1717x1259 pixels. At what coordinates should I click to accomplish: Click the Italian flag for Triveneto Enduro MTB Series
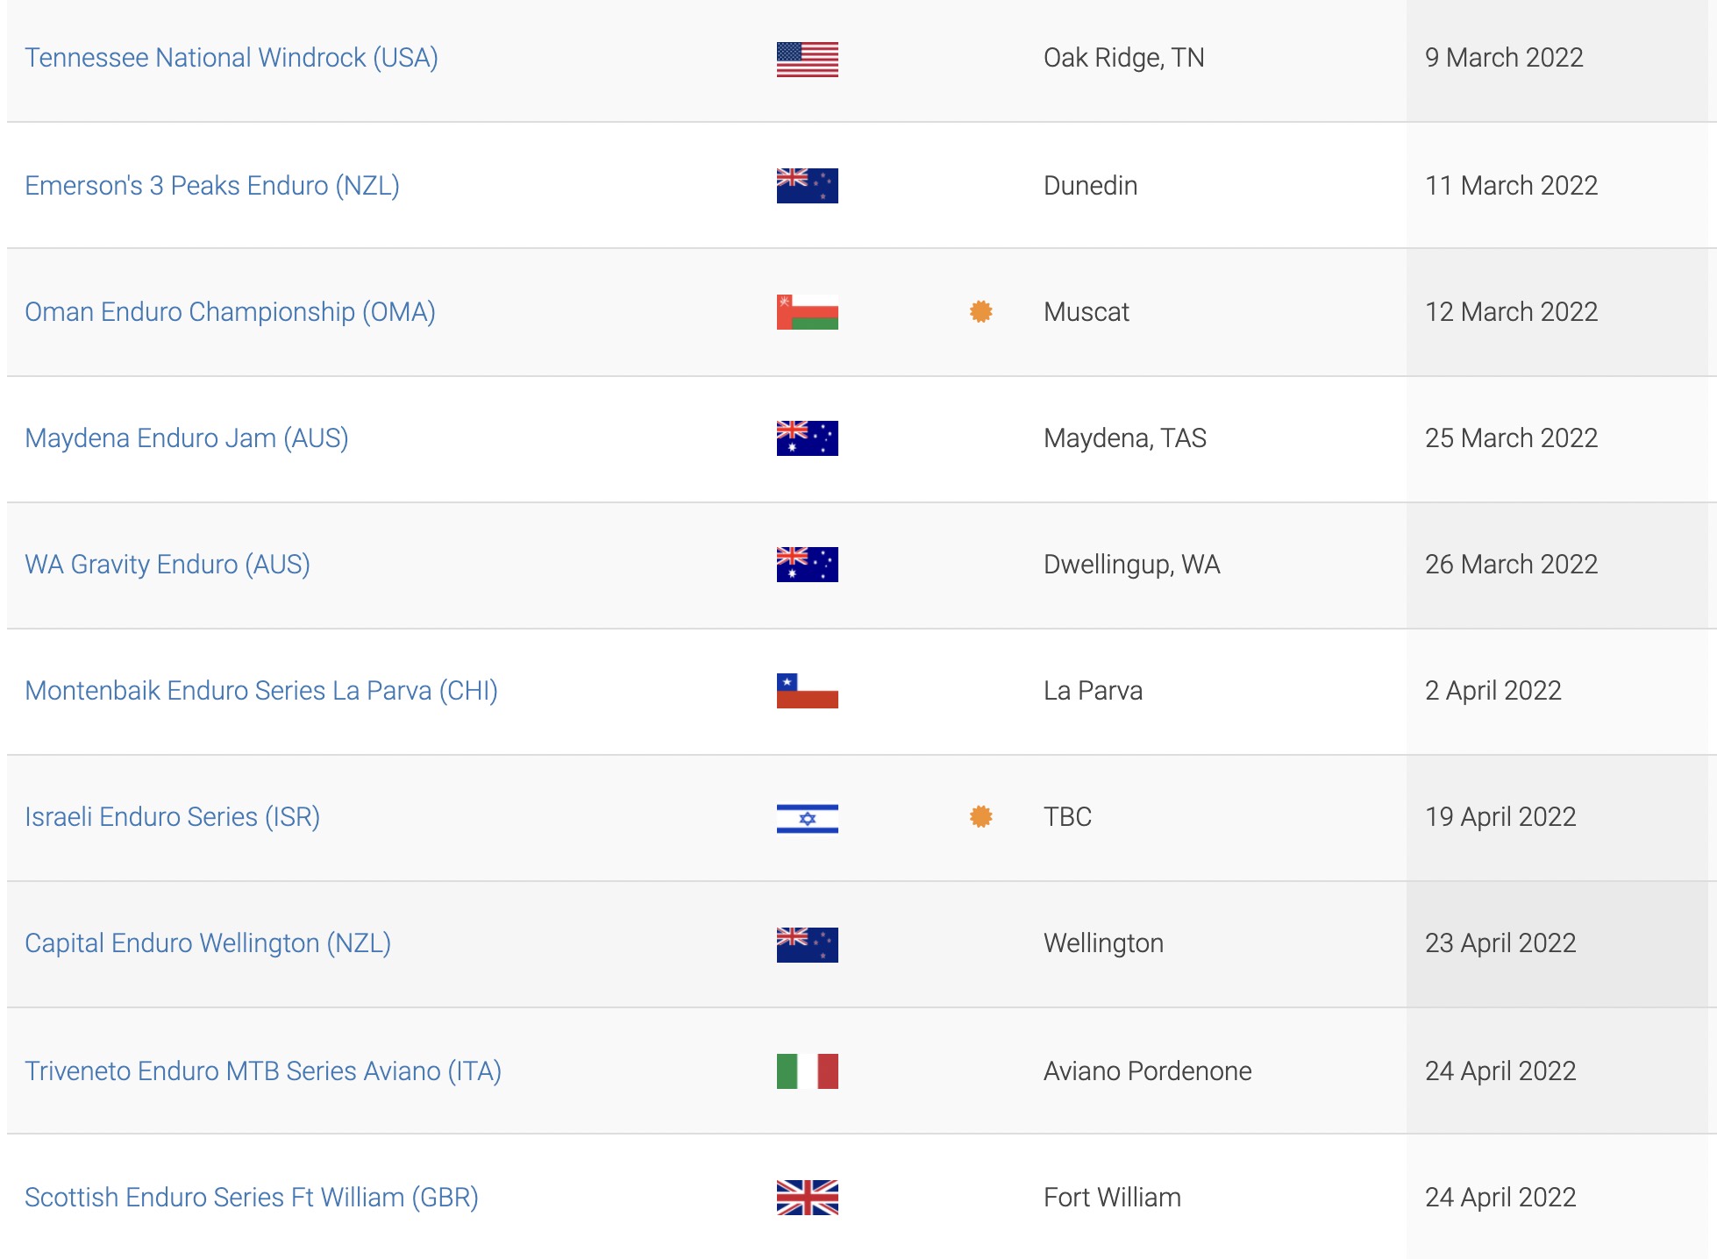(805, 1071)
